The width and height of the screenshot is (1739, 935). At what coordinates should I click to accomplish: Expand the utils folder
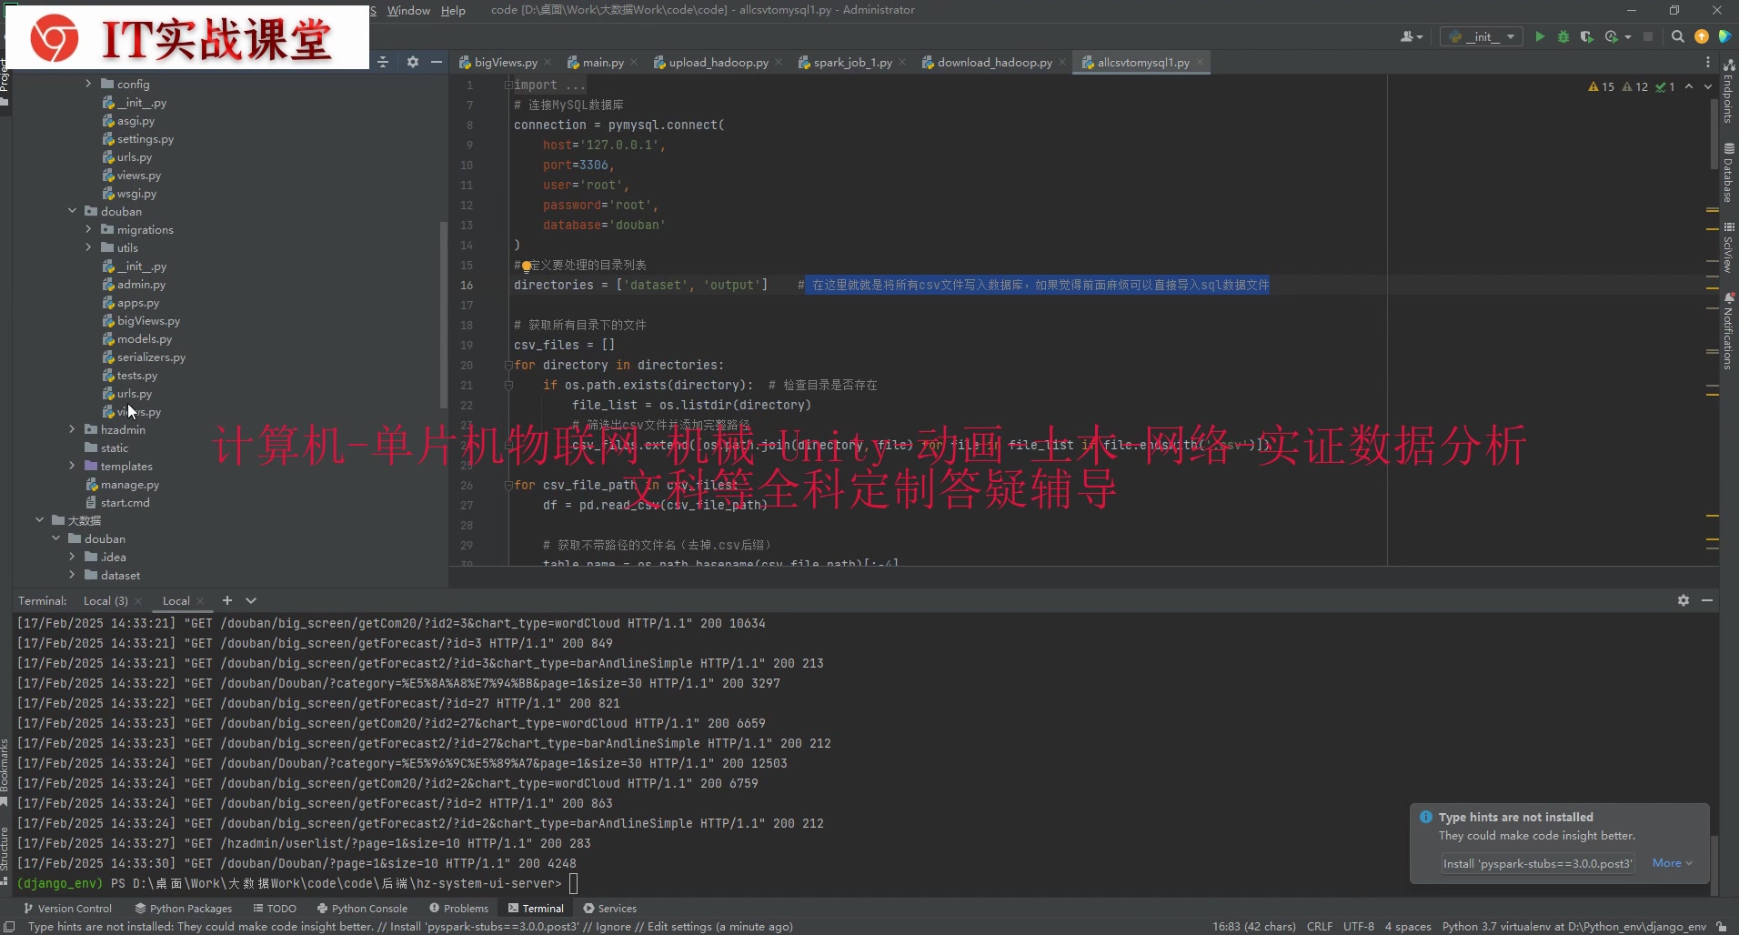coord(88,247)
